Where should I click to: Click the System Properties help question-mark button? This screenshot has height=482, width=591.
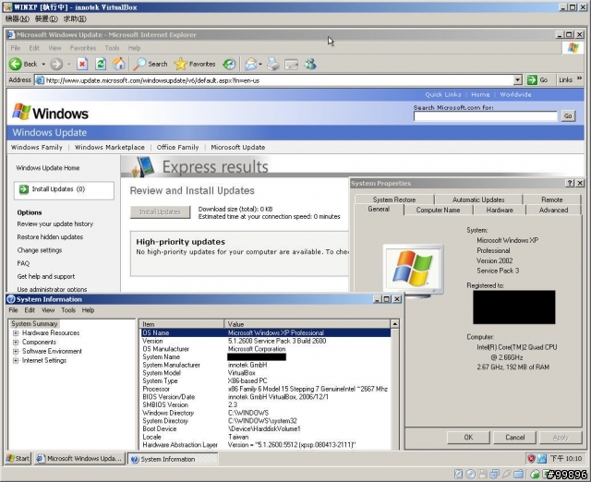570,183
